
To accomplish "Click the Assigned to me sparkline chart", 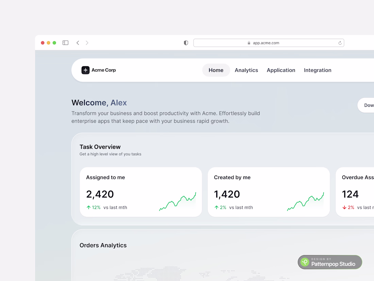I will pyautogui.click(x=178, y=202).
